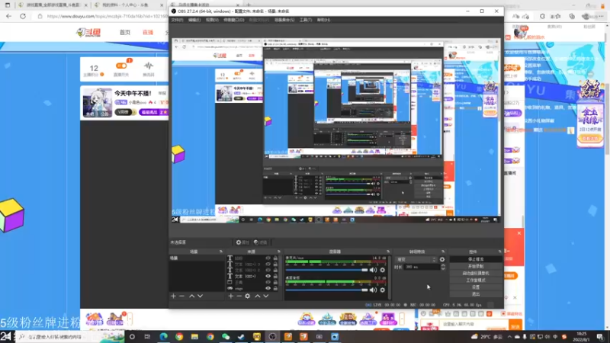Adjust the desktop audio volume slider

327,290
